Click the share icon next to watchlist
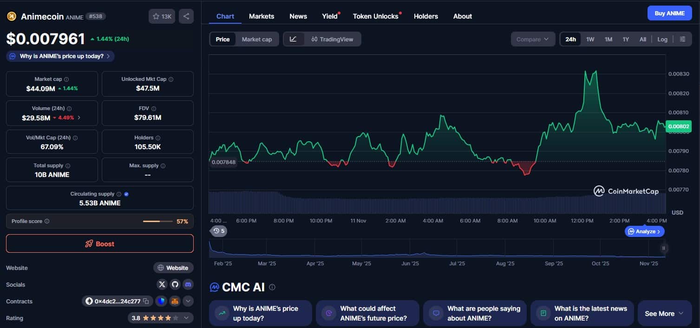Image resolution: width=700 pixels, height=328 pixels. (186, 16)
